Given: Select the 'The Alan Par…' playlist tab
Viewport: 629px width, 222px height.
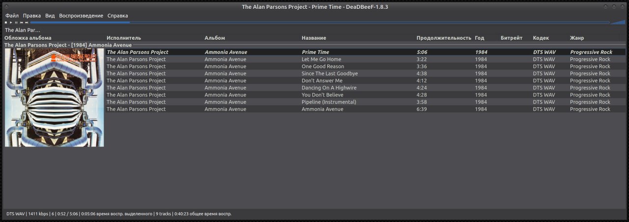Looking at the screenshot, I should 23,30.
